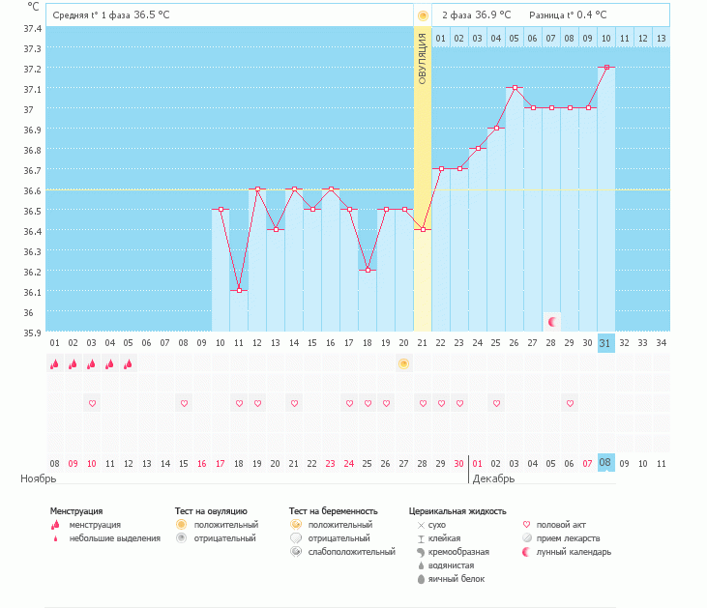
Task: Click the heart icon under cycle day 03
Action: (92, 403)
